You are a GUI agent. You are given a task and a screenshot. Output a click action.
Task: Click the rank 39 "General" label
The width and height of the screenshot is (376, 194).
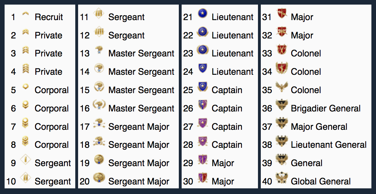(x=306, y=163)
